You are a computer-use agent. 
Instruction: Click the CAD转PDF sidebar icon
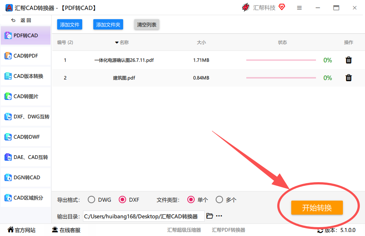pyautogui.click(x=8, y=56)
